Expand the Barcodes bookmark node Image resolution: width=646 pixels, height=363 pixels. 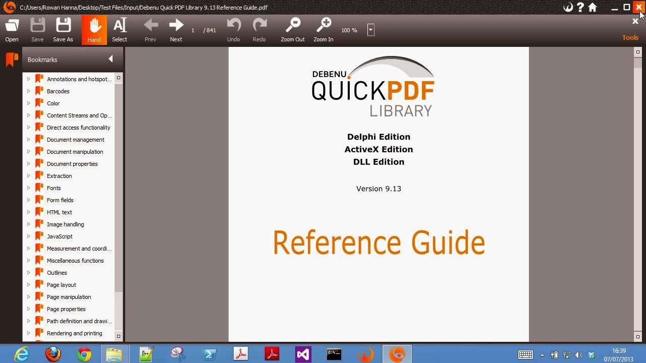[x=28, y=91]
